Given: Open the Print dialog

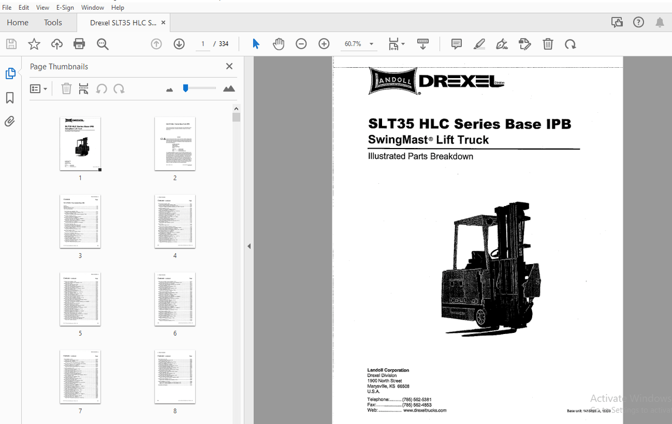Looking at the screenshot, I should [79, 43].
